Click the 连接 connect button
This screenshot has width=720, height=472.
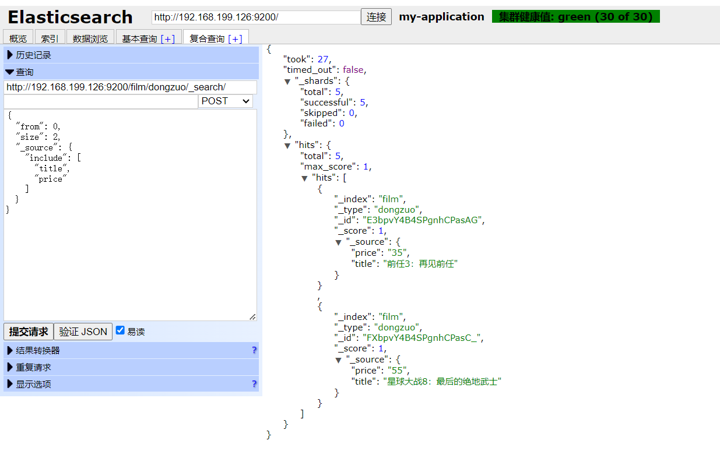(x=376, y=17)
